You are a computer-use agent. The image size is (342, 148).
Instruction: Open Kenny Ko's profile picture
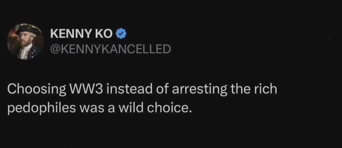click(25, 41)
